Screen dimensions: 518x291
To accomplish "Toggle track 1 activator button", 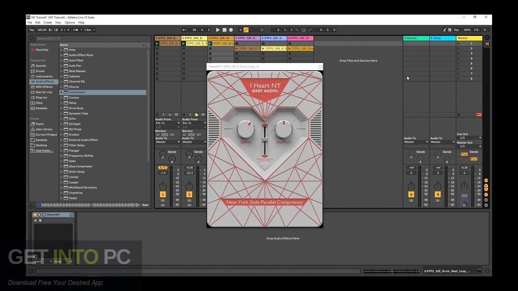I will tap(163, 195).
